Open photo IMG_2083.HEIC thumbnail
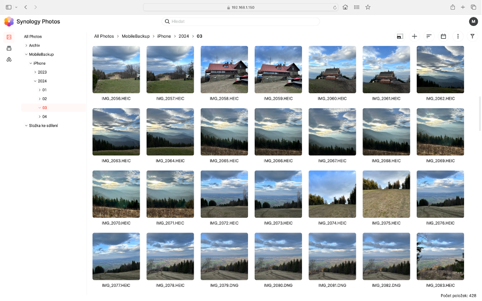Screen dimensions: 482x301 [440, 256]
